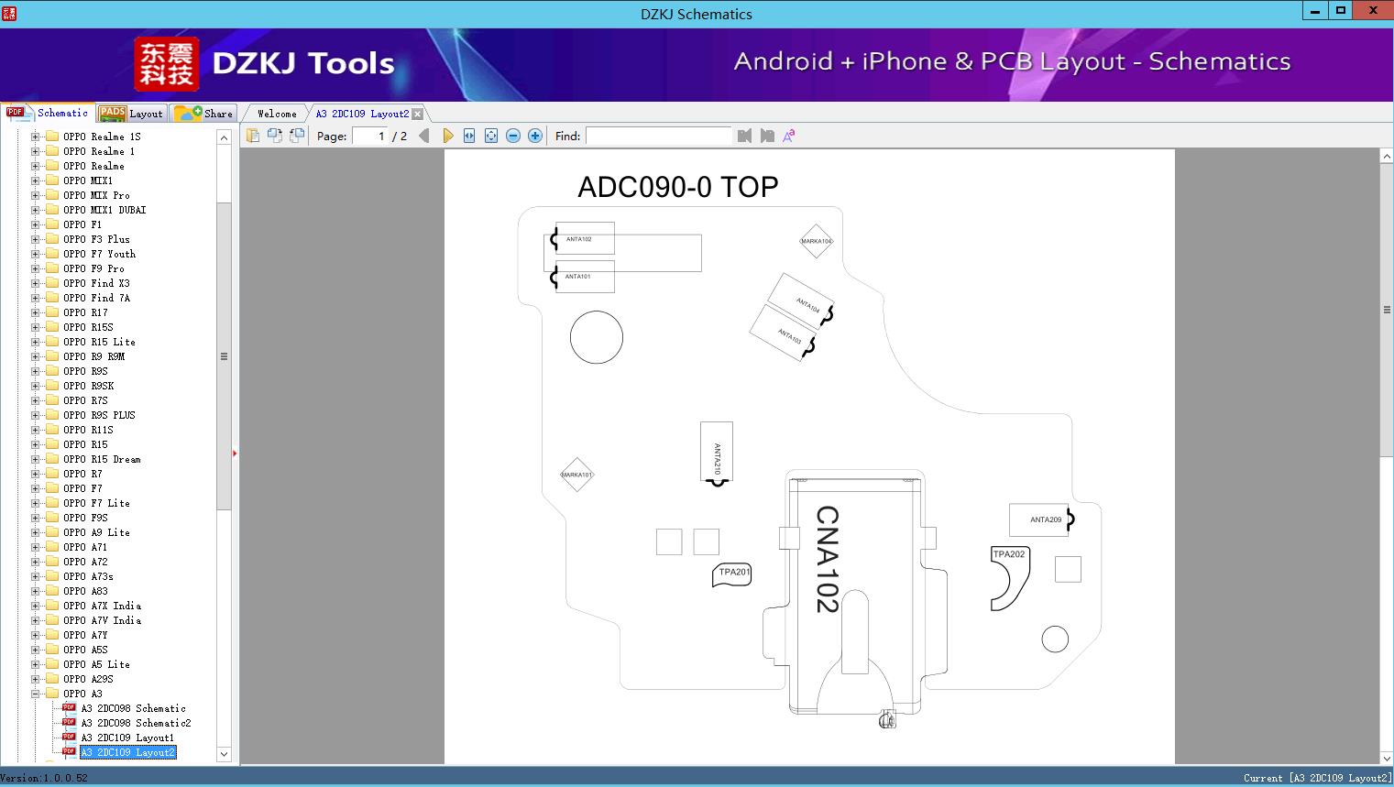Viewport: 1394px width, 787px height.
Task: Collapse the OPPO A3 folder
Action: point(36,694)
